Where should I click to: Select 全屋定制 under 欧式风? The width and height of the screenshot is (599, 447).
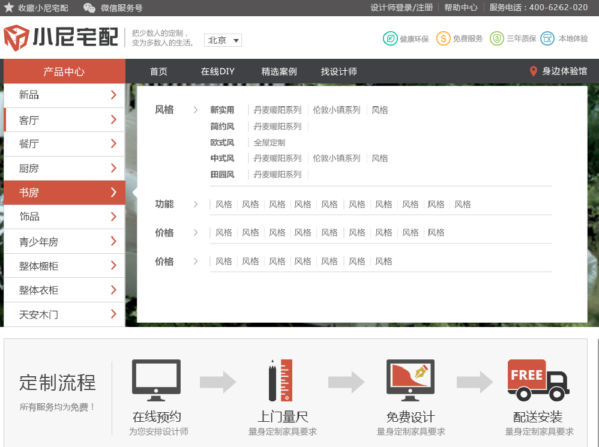pos(269,143)
